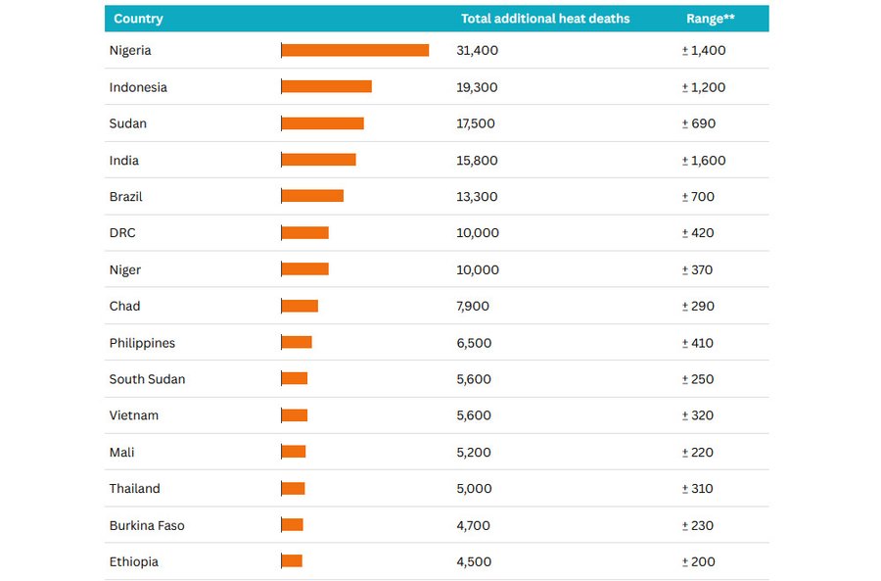Screen dimensions: 881x581
Task: Click the range "± 1,200" for Indonesia
Action: [704, 87]
